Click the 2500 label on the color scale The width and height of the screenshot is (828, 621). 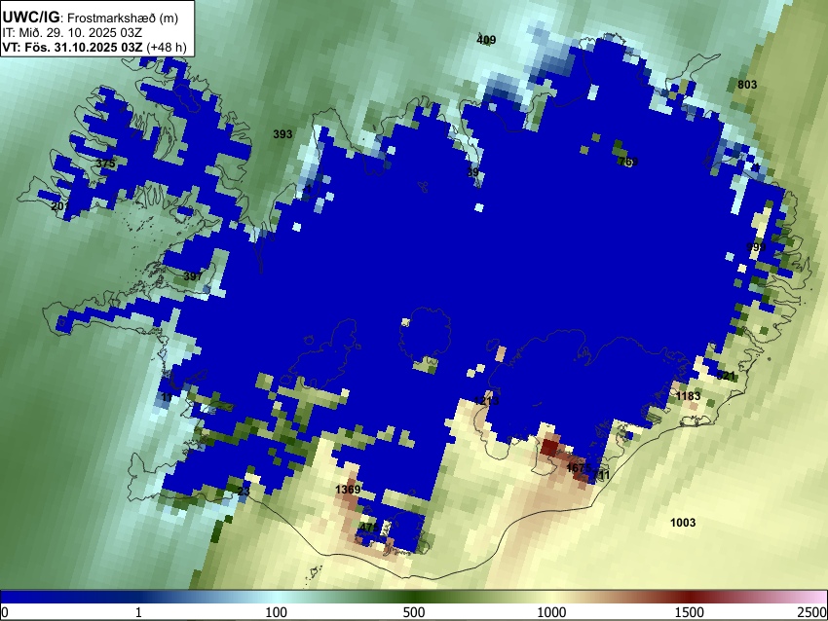[x=812, y=612]
